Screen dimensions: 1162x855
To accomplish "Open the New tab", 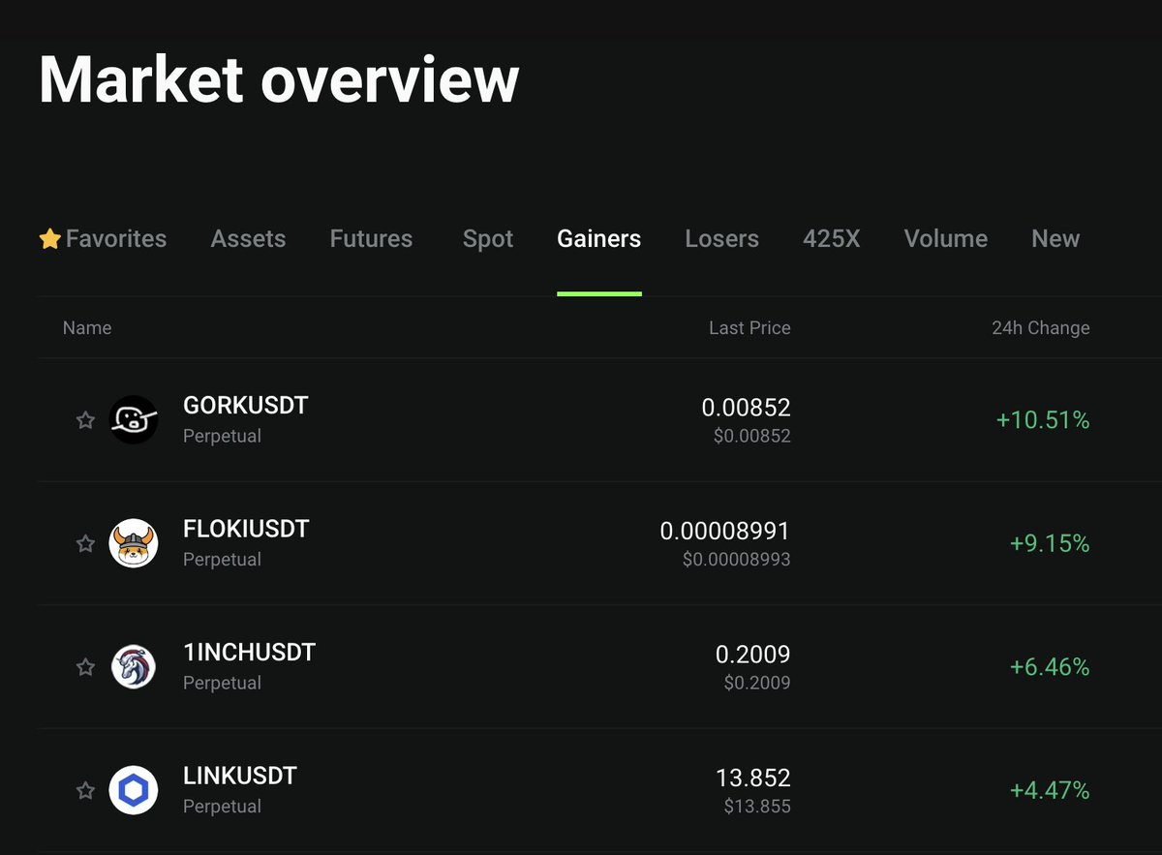I will coord(1055,238).
